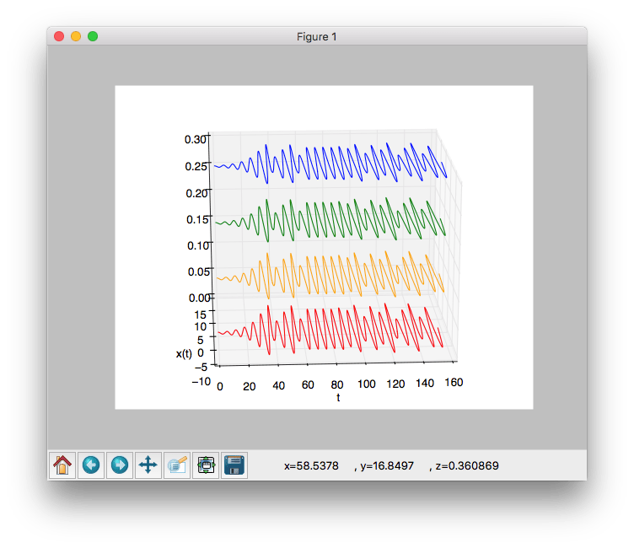Go forward to next view arrow
The width and height of the screenshot is (634, 548).
pos(120,465)
